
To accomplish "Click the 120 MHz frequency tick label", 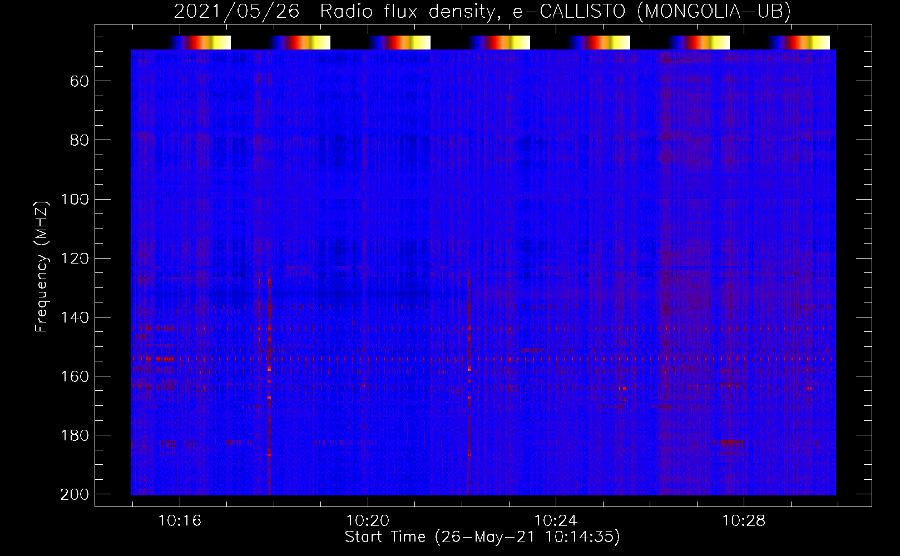I will coord(75,258).
